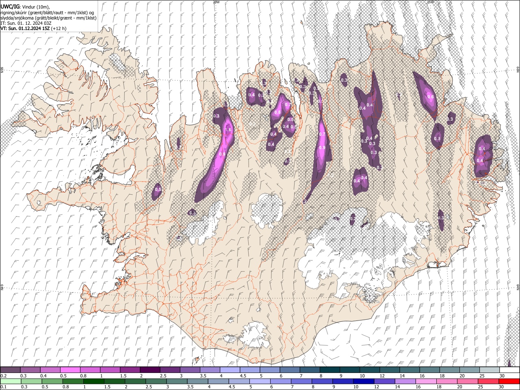Click the 0.2 tick label in the snow legend
The width and height of the screenshot is (520, 390).
click(x=3, y=376)
